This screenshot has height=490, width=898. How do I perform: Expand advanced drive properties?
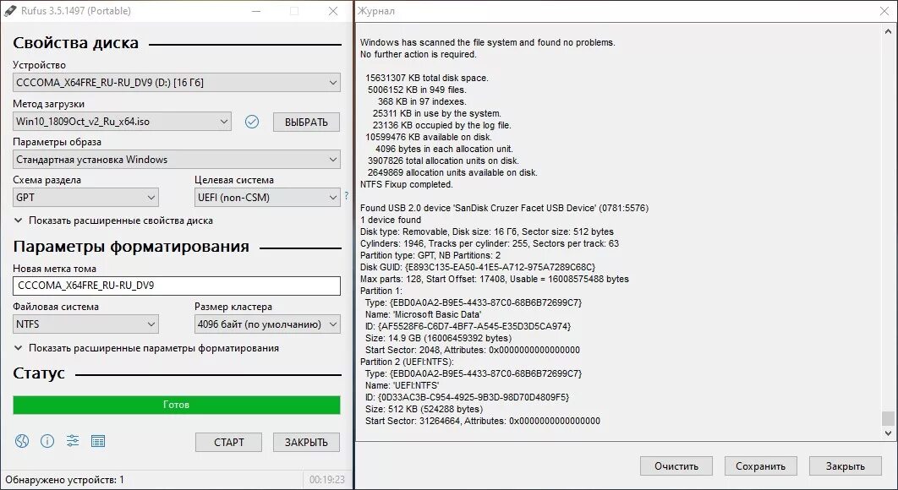click(113, 220)
